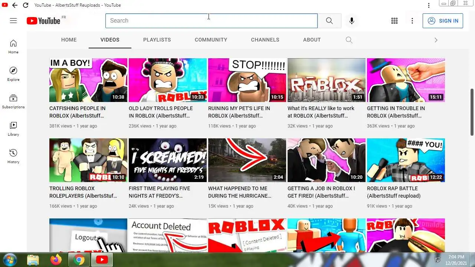
Task: Open ROBLOX RAP BATTLE title
Action: (x=394, y=192)
